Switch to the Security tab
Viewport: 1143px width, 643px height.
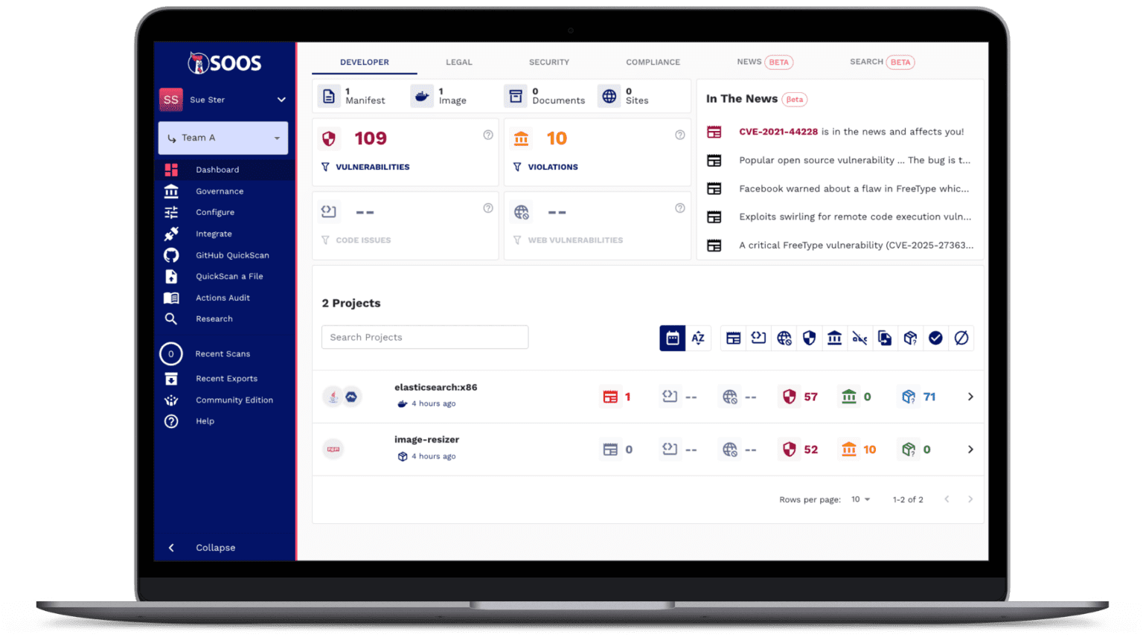[548, 63]
